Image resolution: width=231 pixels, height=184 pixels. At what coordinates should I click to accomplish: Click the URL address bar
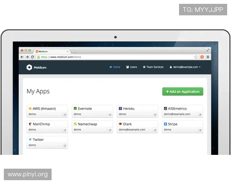click(x=115, y=57)
